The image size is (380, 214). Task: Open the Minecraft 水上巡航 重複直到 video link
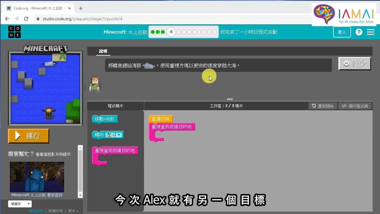pos(37,195)
